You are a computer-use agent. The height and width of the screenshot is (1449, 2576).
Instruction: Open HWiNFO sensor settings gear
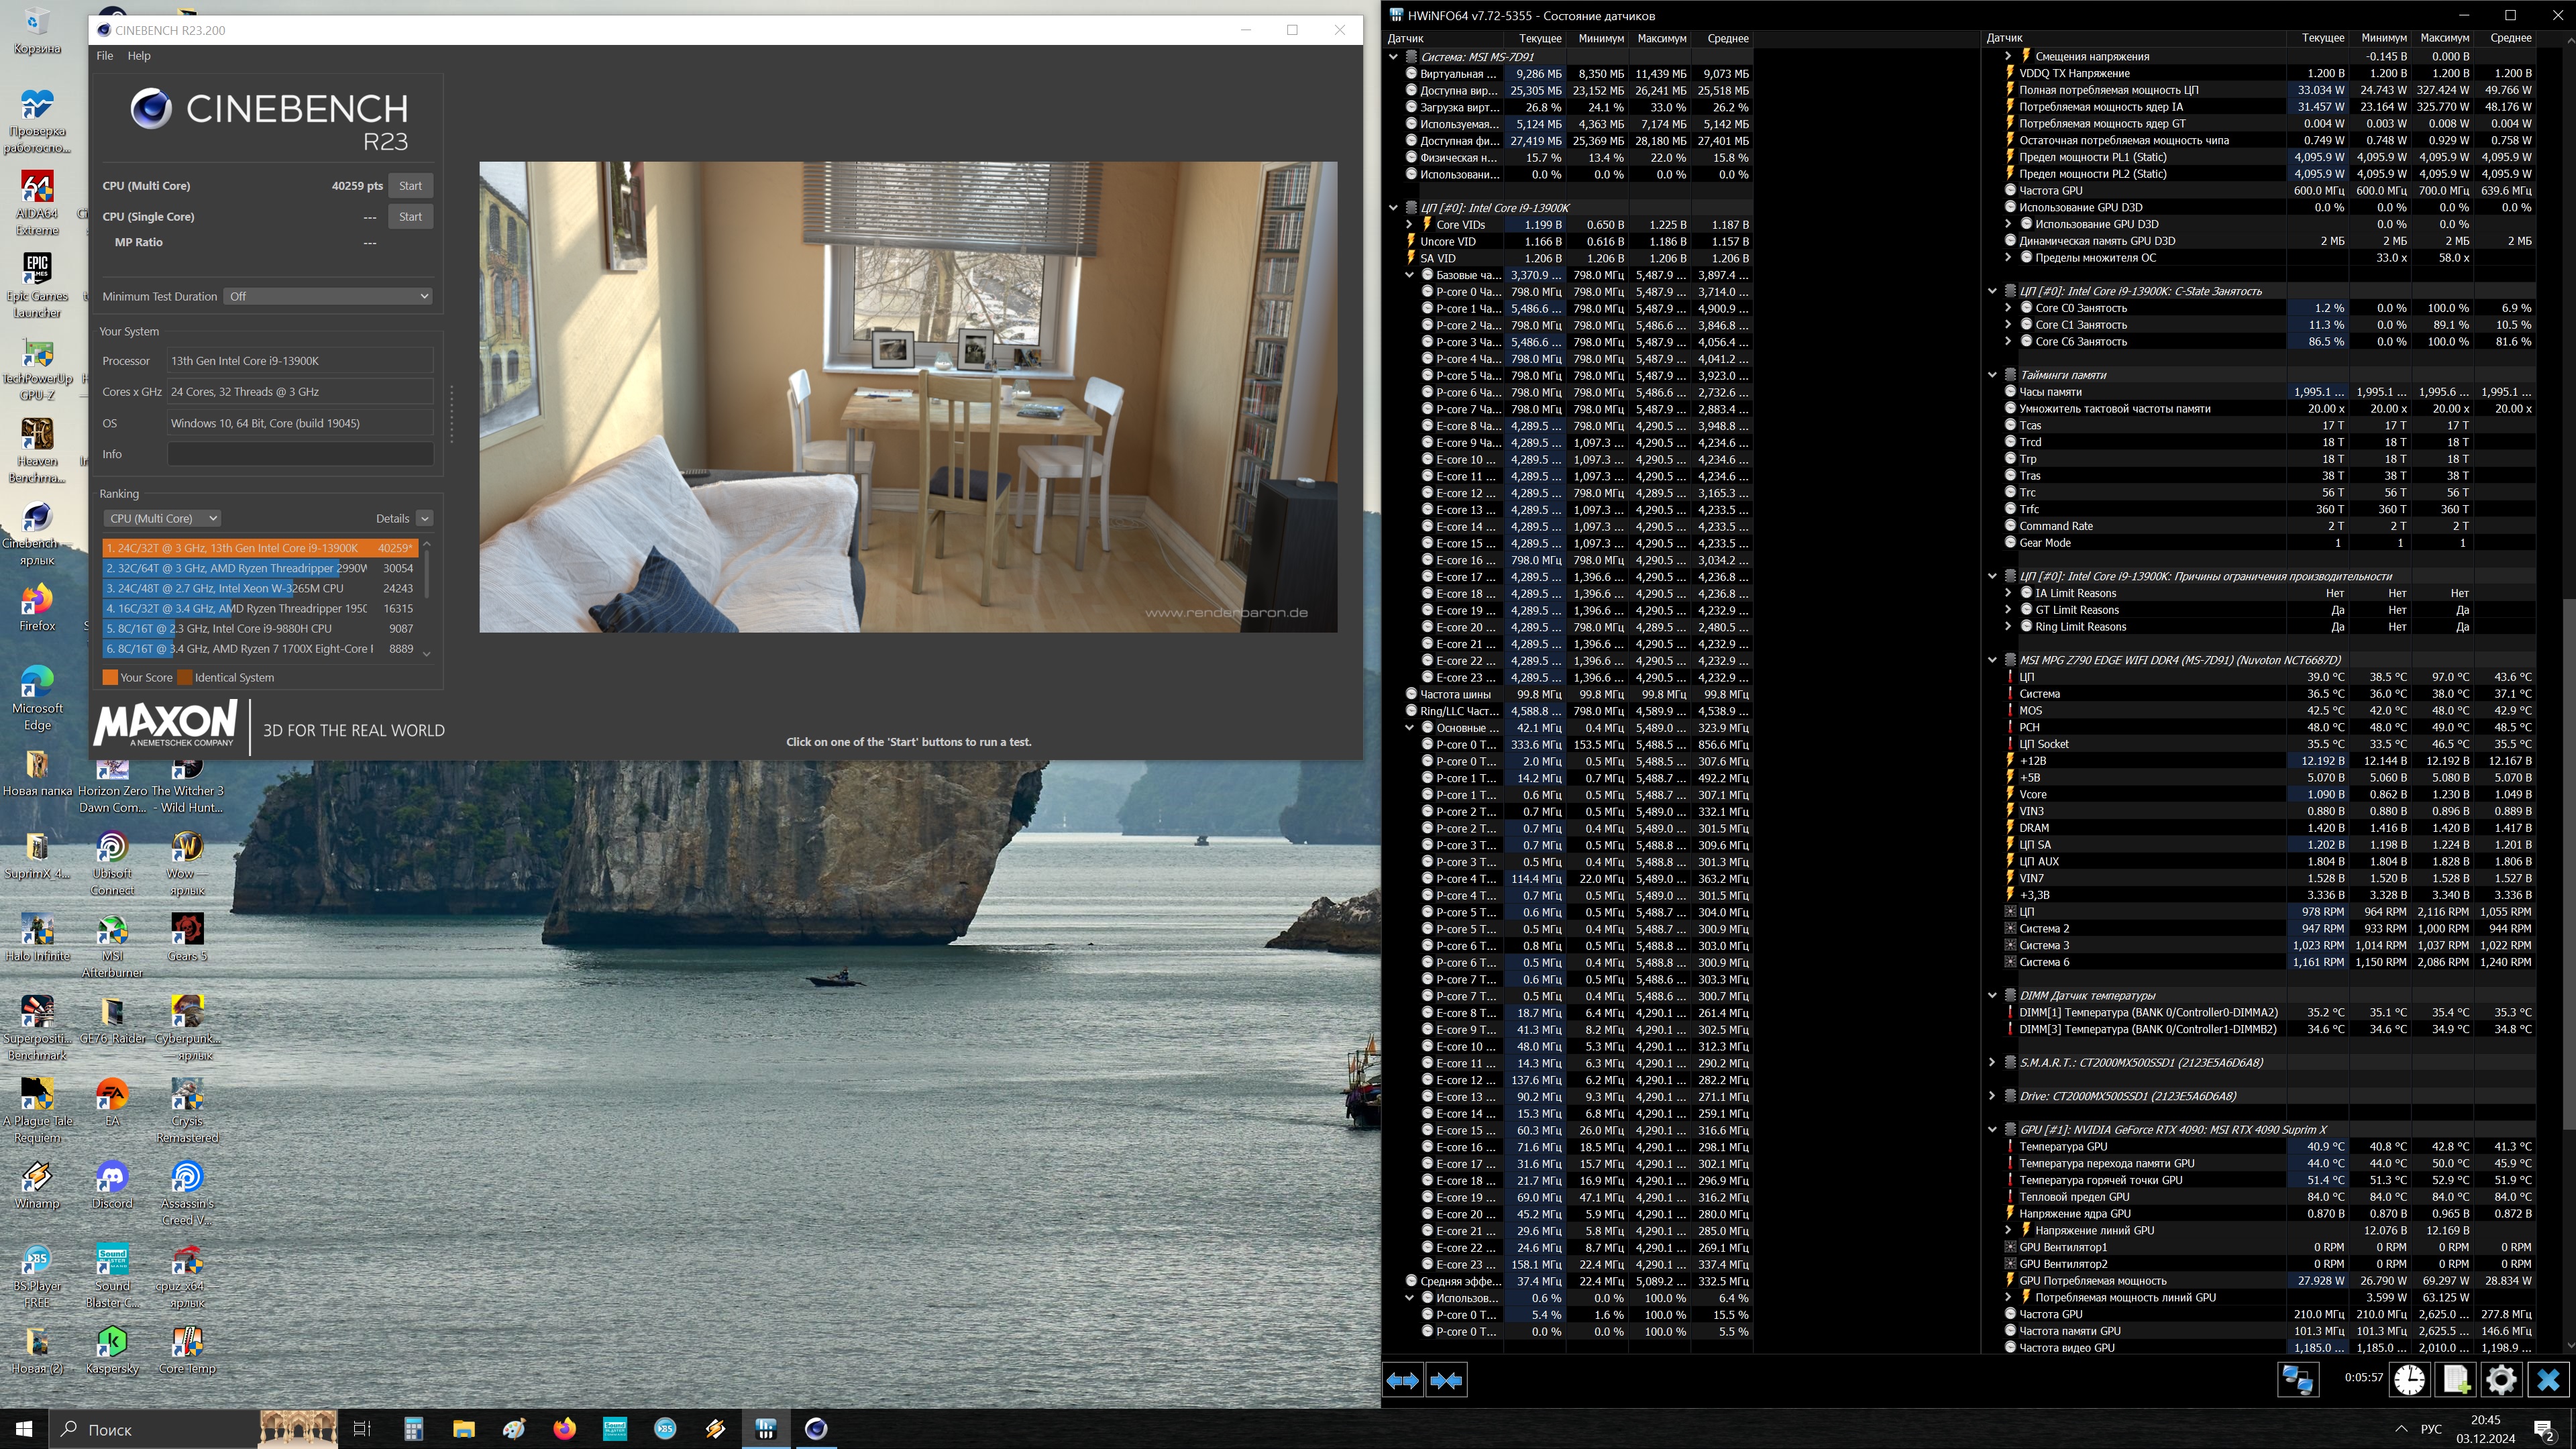2501,1380
